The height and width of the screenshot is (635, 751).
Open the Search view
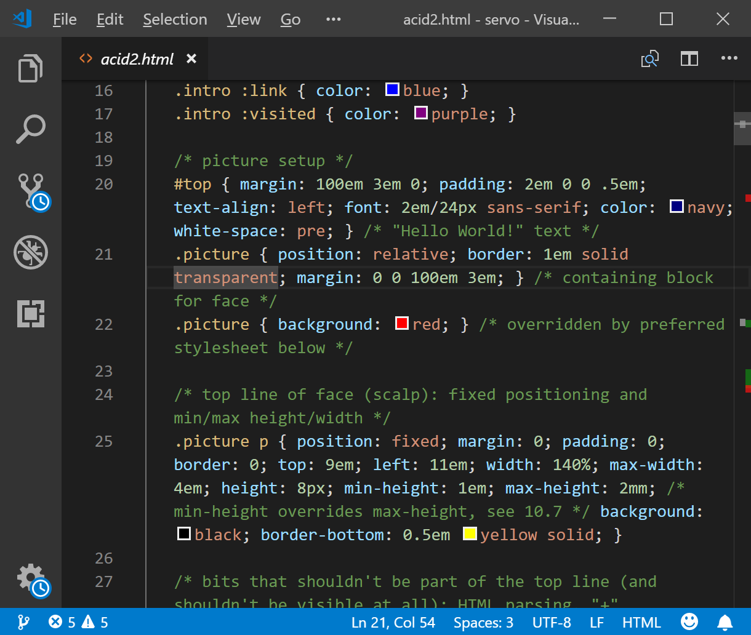(30, 129)
